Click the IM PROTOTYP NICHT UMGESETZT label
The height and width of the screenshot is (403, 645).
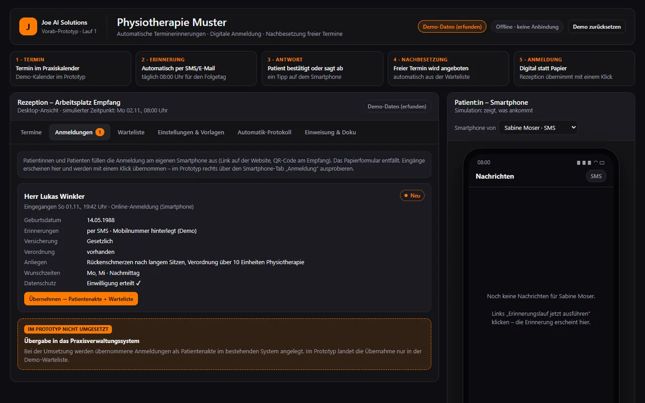68,329
